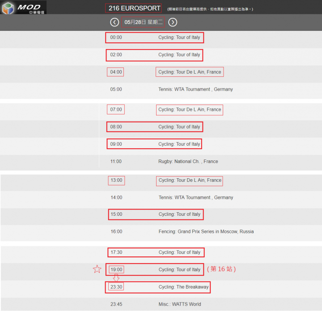Click the 16:00 time entry

(x=116, y=231)
